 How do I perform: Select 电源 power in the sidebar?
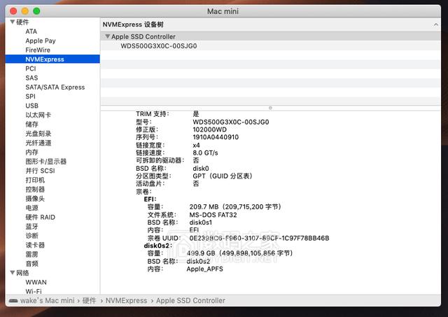(31, 208)
